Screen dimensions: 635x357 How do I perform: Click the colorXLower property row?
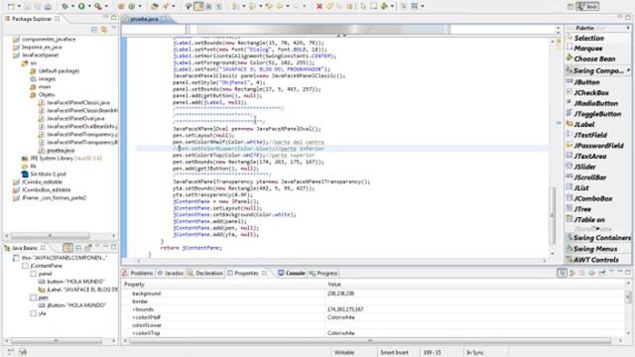tap(373, 325)
